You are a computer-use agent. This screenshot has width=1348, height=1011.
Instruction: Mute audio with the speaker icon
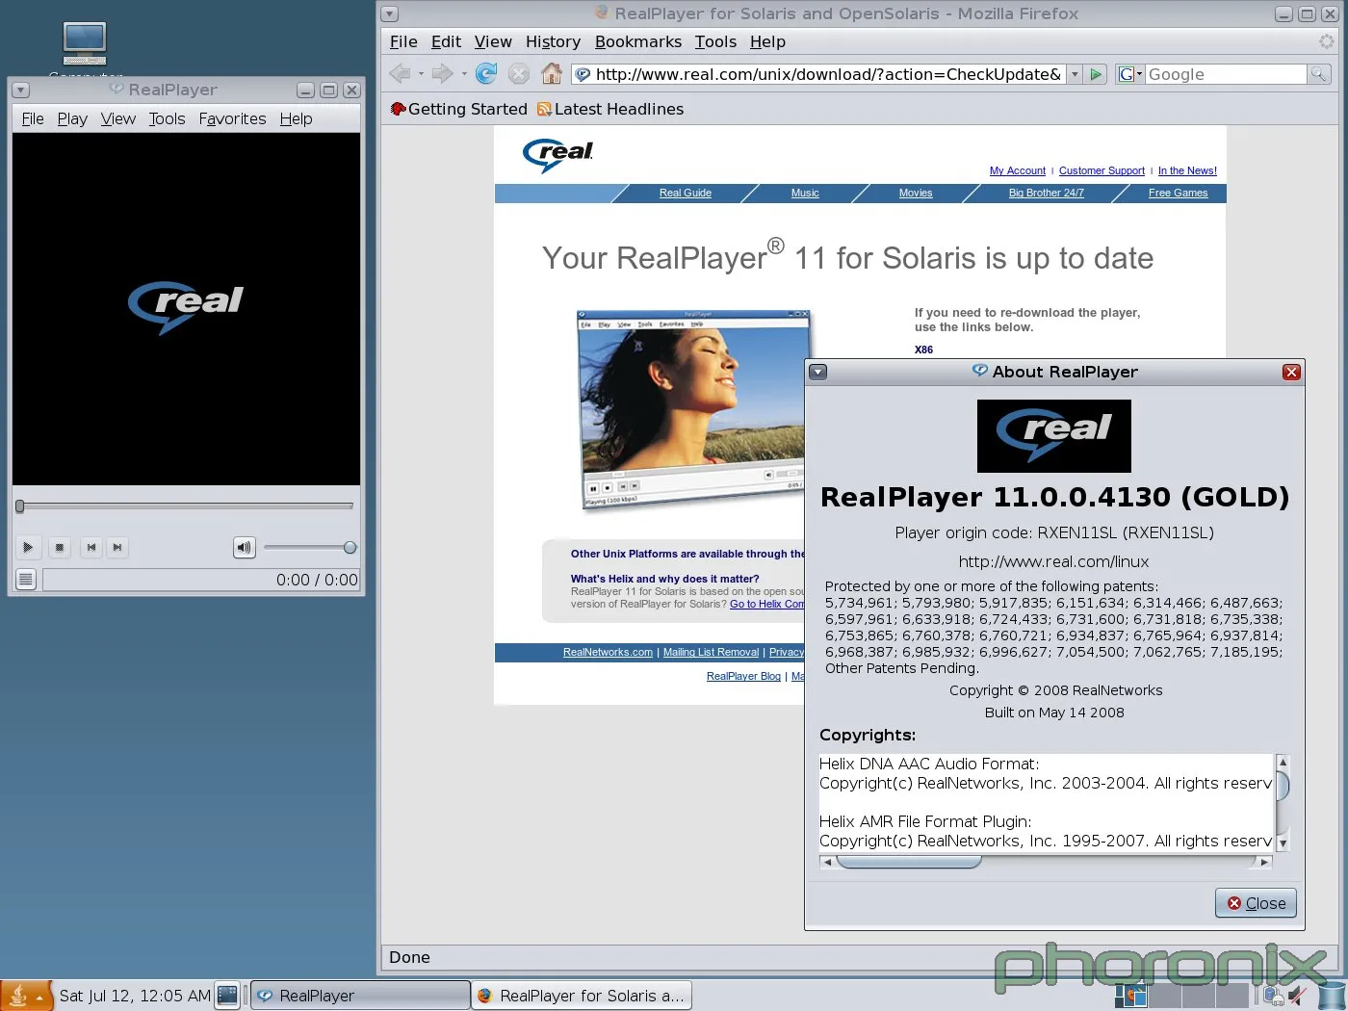click(x=245, y=548)
